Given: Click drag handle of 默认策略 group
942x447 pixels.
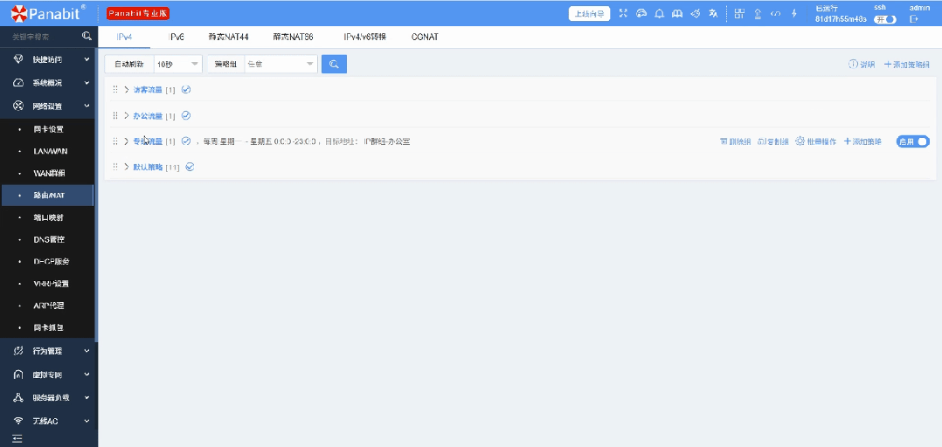Looking at the screenshot, I should [115, 167].
